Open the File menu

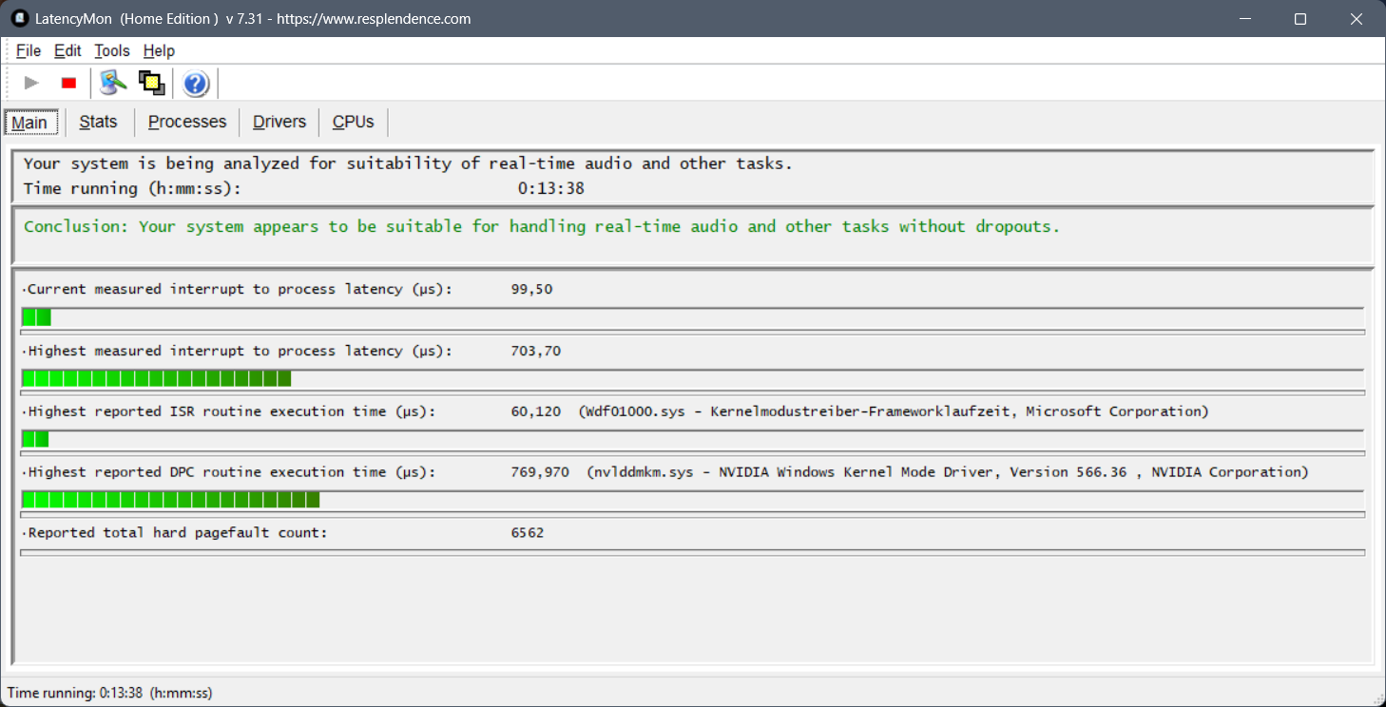point(29,51)
